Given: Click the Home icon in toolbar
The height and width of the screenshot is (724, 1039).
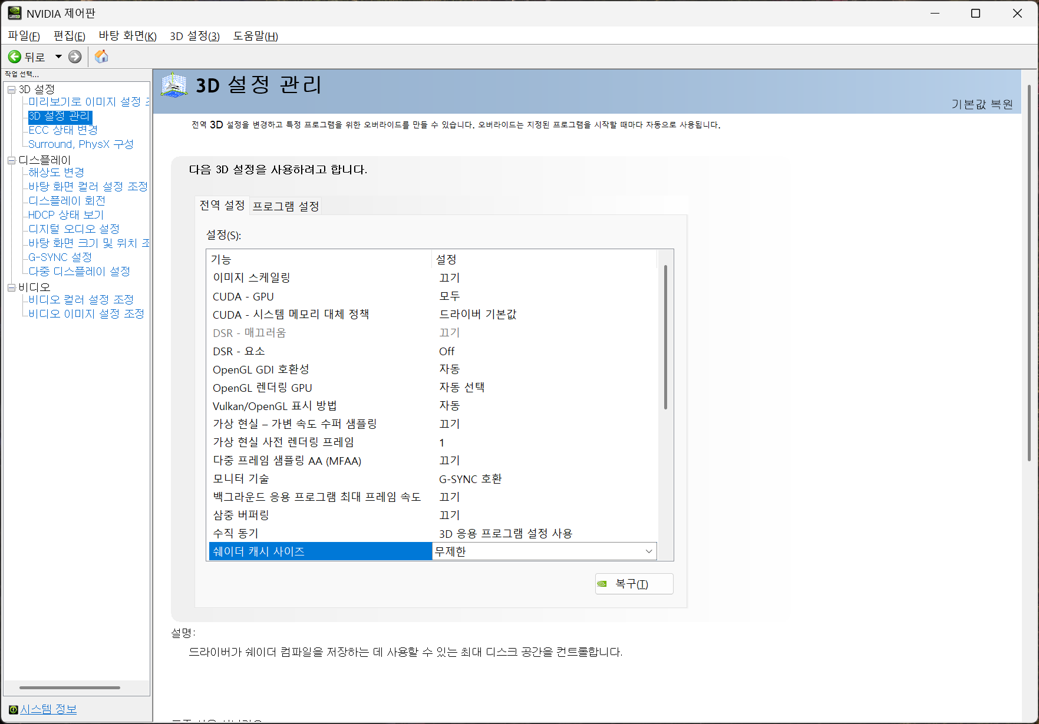Looking at the screenshot, I should tap(101, 57).
